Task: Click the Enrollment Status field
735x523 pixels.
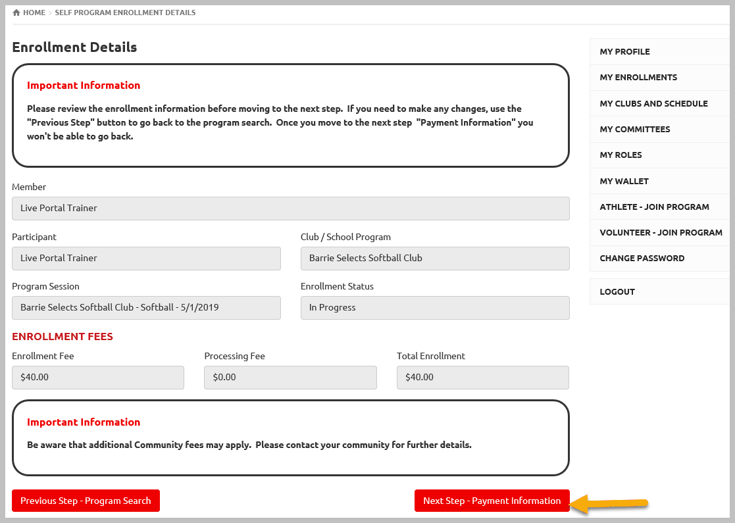Action: pyautogui.click(x=434, y=308)
